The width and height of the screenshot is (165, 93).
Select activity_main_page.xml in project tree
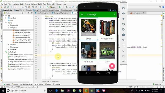click(x=22, y=33)
